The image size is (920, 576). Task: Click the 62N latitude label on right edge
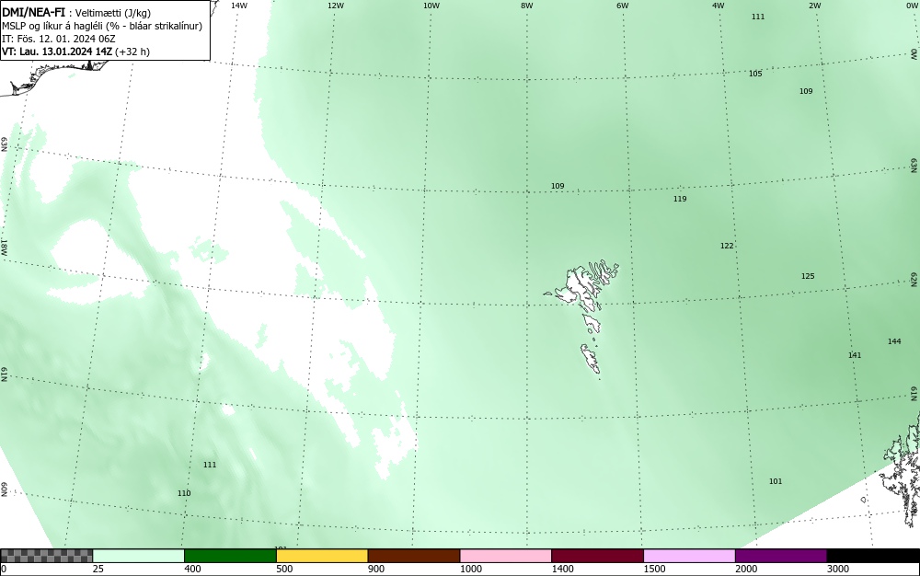[x=914, y=279]
